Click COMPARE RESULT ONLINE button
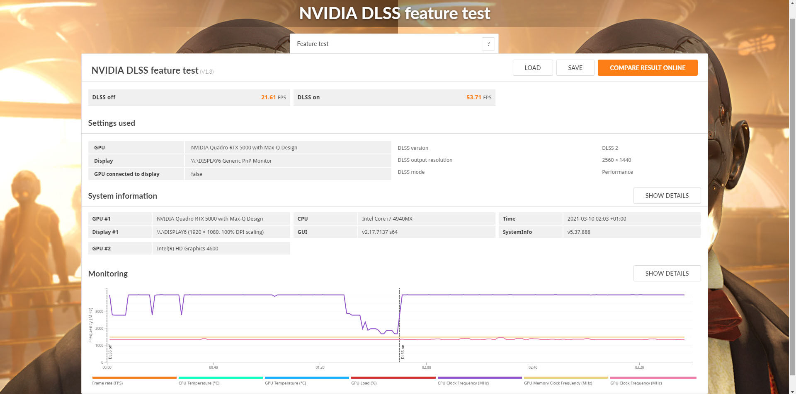Viewport: 796px width, 394px height. coord(647,68)
